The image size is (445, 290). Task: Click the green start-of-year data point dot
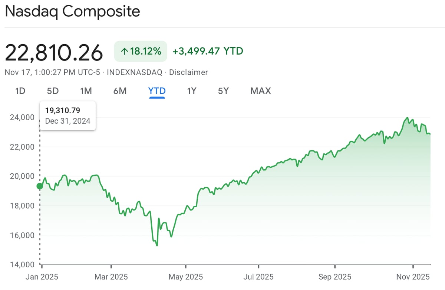40,186
